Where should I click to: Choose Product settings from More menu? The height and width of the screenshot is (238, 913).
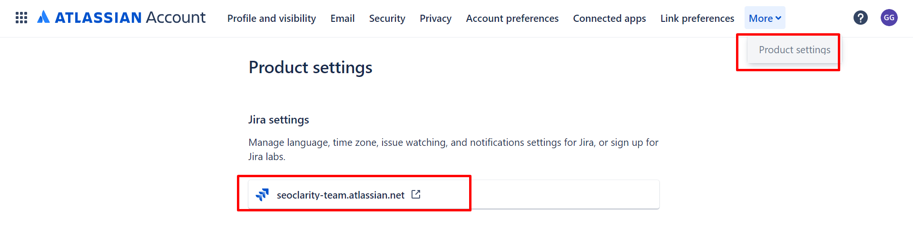[794, 50]
